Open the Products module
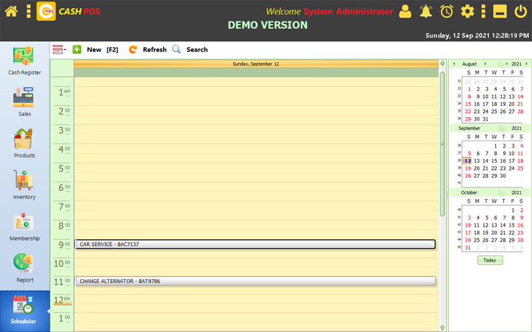Screen dimensions: 532x332 (x=24, y=143)
